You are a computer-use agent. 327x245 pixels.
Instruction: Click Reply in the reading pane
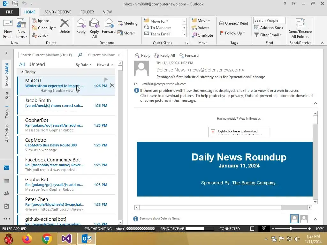click(143, 56)
